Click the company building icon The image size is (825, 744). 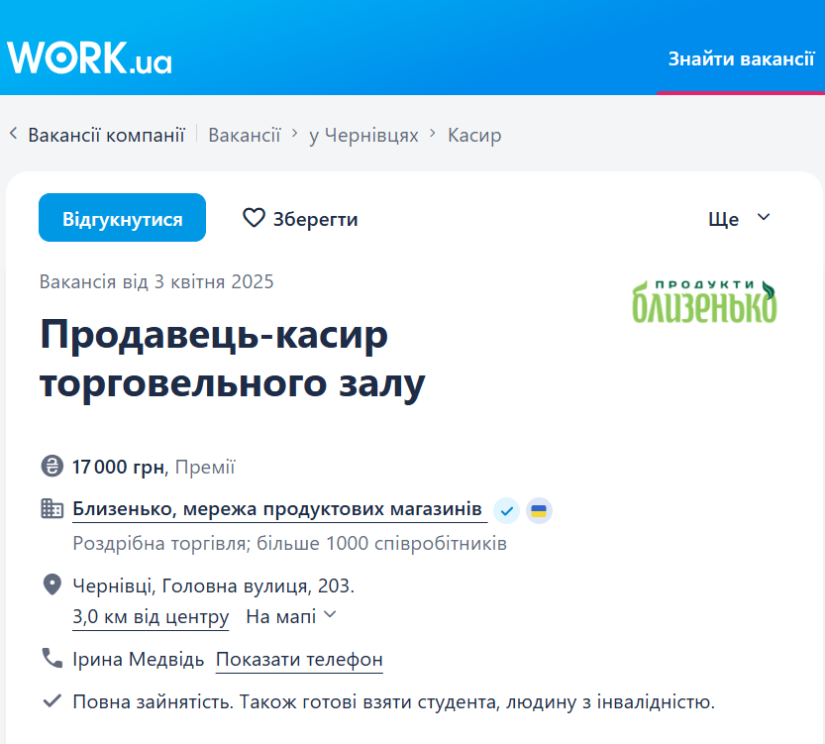click(52, 509)
